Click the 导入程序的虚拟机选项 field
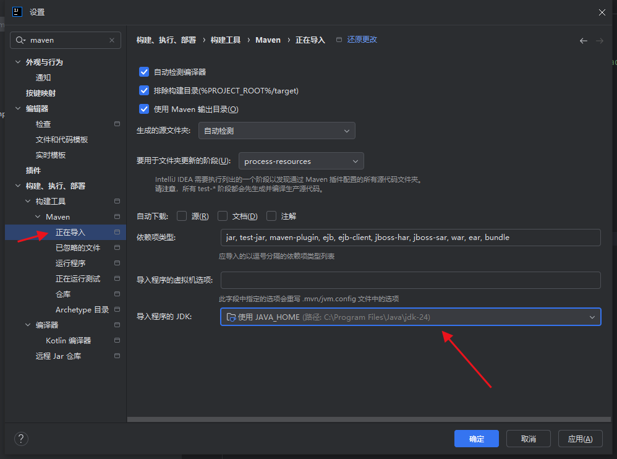This screenshot has height=459, width=617. (x=411, y=280)
